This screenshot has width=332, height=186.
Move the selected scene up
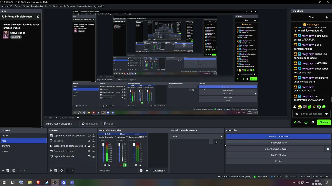(x=19, y=171)
